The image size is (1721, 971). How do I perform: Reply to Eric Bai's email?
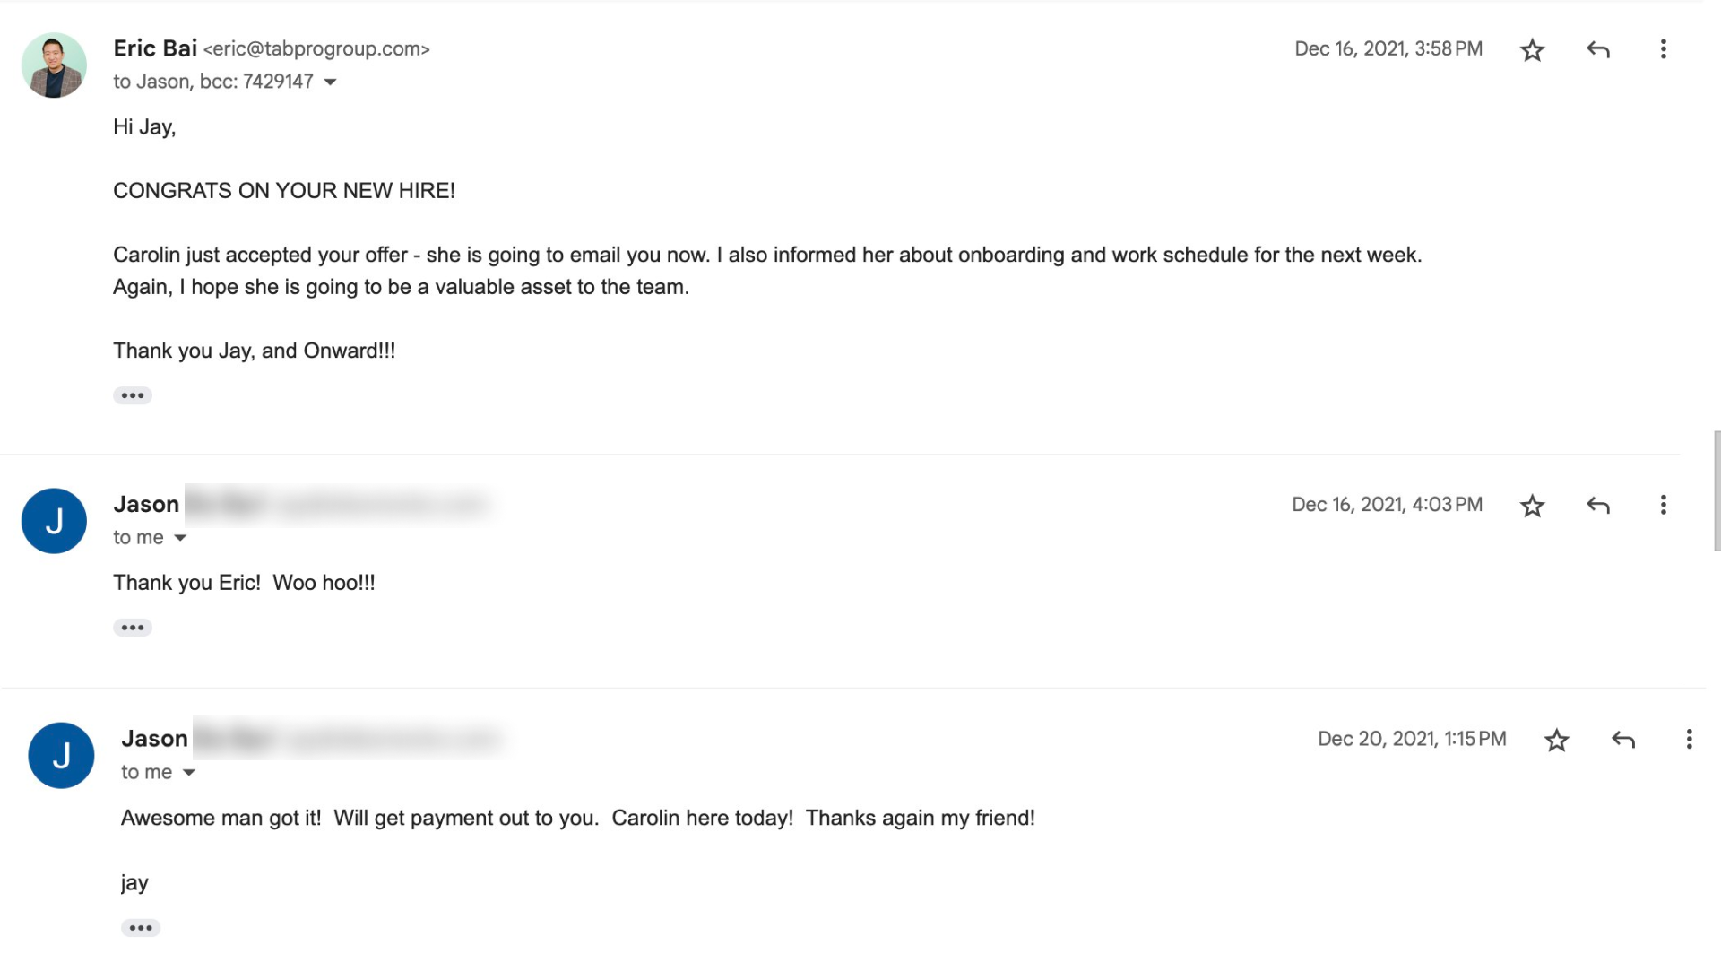click(1597, 50)
